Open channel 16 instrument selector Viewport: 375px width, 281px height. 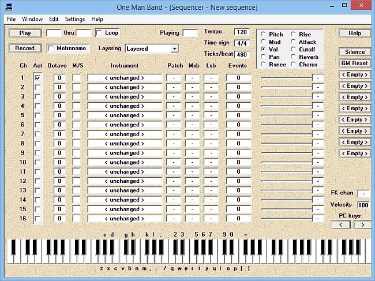click(x=125, y=219)
